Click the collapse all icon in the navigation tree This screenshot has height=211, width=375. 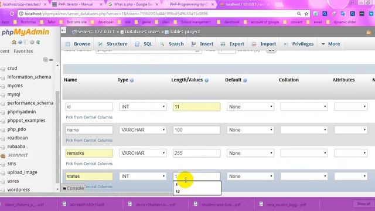46,60
